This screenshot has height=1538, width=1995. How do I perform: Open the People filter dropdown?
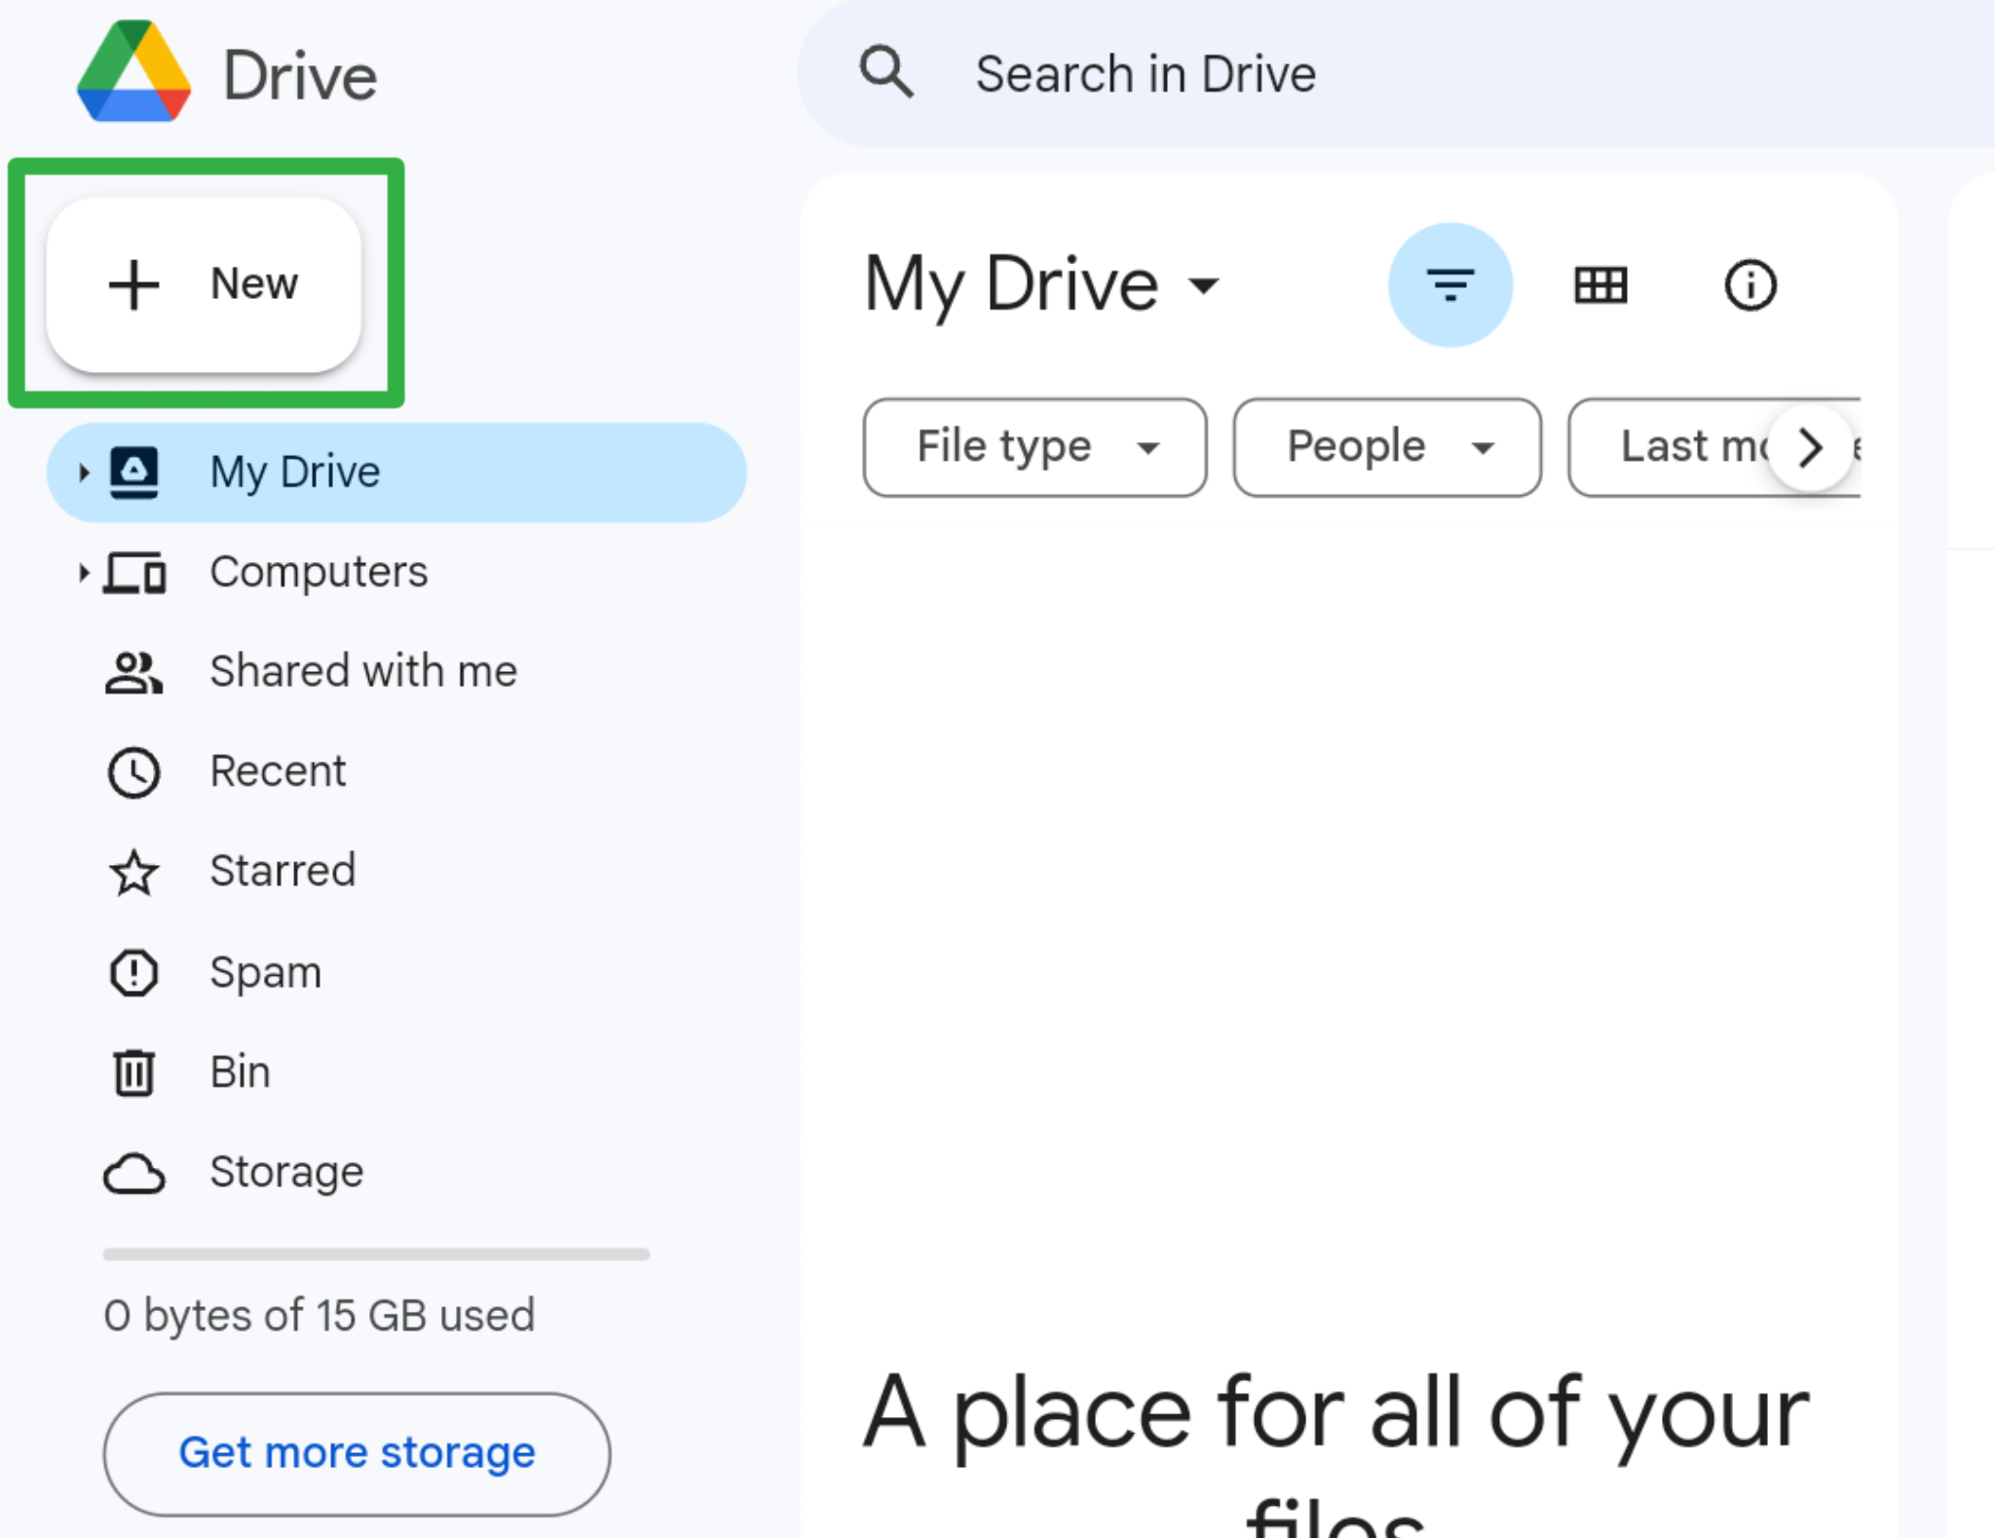click(1386, 447)
